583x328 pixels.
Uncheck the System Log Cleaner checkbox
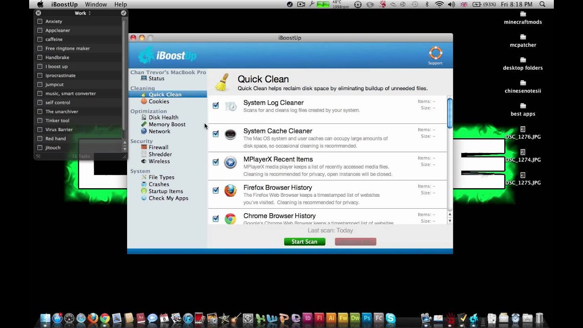point(216,106)
